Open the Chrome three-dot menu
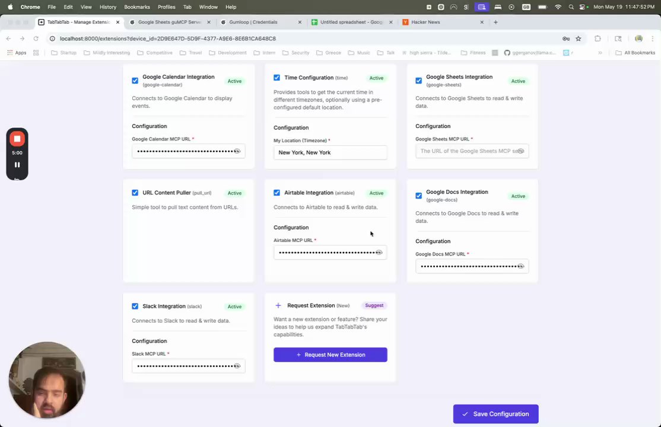 tap(653, 39)
